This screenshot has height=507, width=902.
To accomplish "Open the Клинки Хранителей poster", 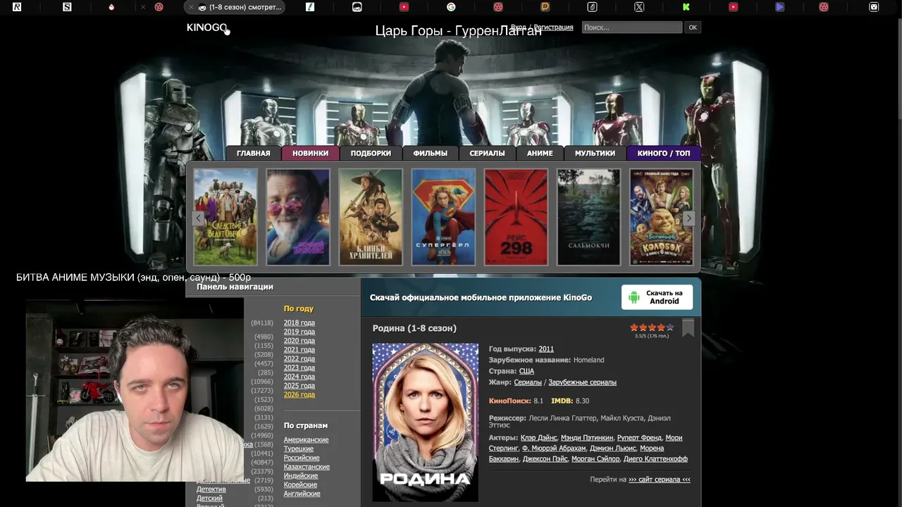I will click(371, 217).
